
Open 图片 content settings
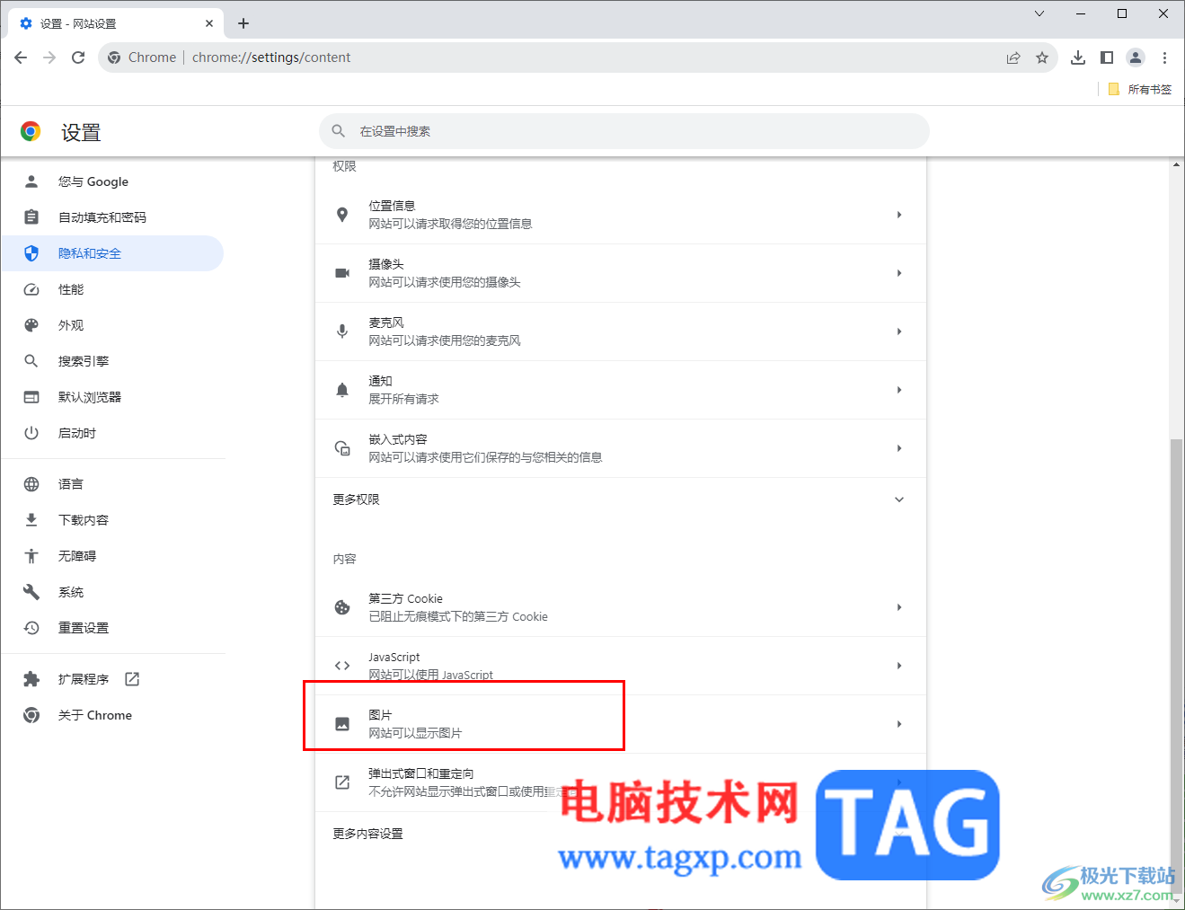(x=621, y=724)
